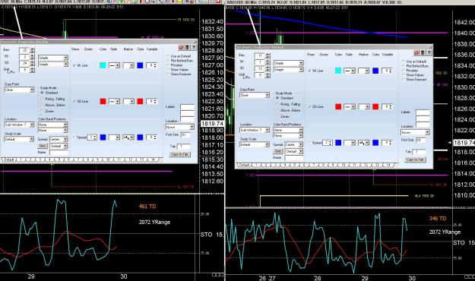Click Grid button in 30-Min properties window
The image size is (475, 281).
tap(43, 146)
